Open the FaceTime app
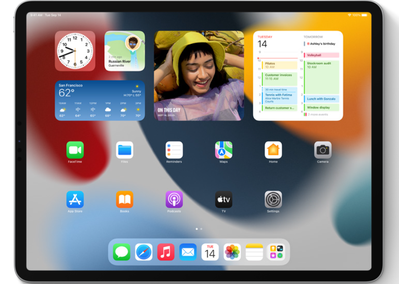The height and width of the screenshot is (284, 399). tap(75, 150)
